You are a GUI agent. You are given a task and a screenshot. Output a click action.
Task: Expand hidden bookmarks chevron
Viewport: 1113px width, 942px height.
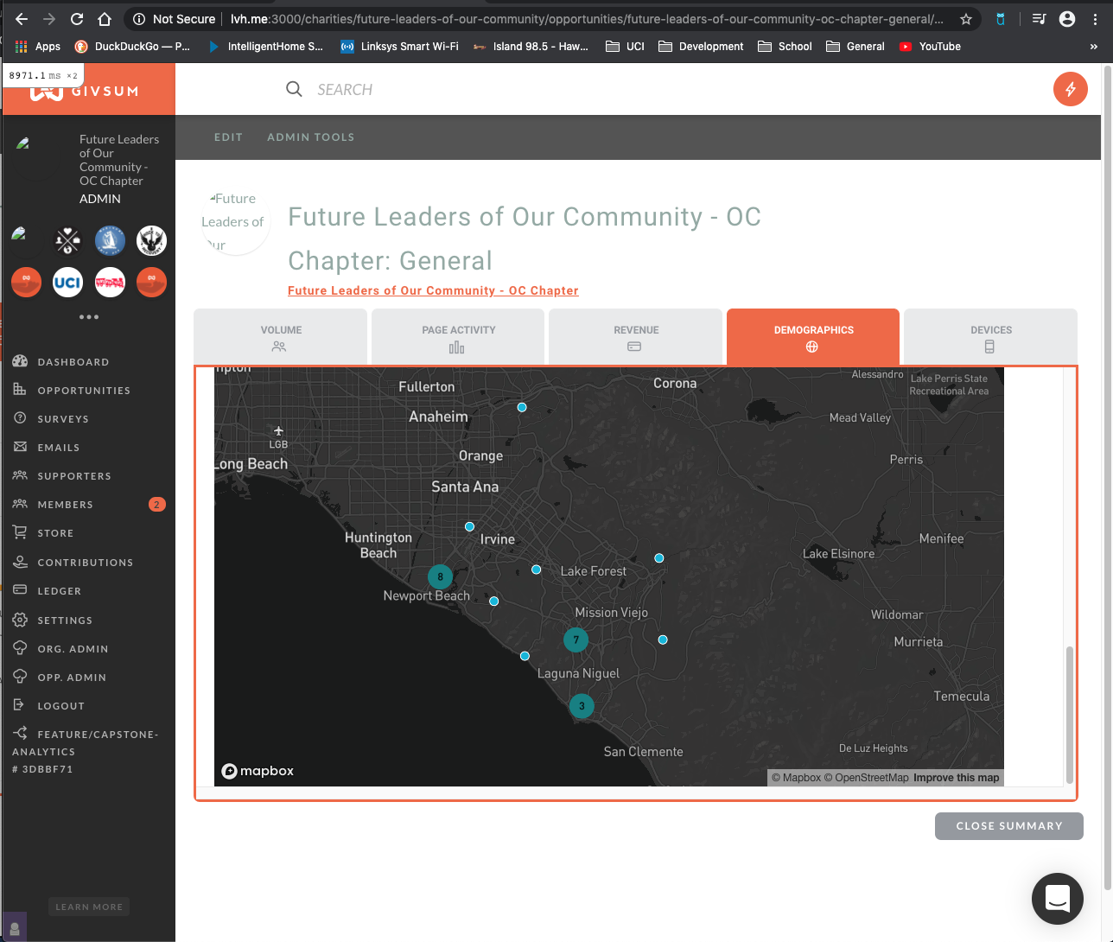pyautogui.click(x=1093, y=47)
